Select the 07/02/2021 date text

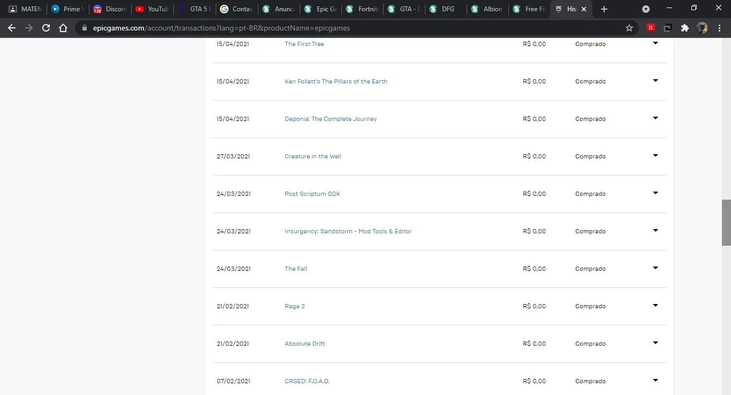click(x=233, y=381)
